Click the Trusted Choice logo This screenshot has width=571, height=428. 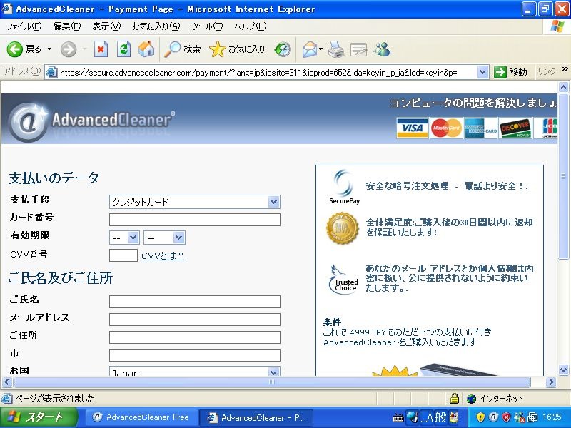click(x=344, y=279)
